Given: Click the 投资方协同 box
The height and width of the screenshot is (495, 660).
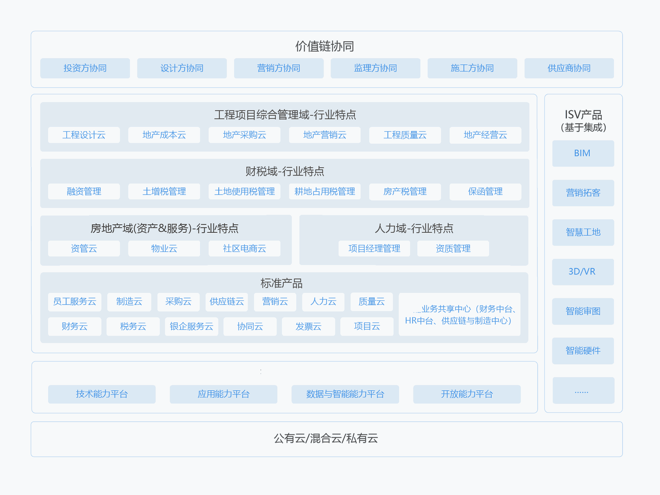Looking at the screenshot, I should [x=85, y=68].
